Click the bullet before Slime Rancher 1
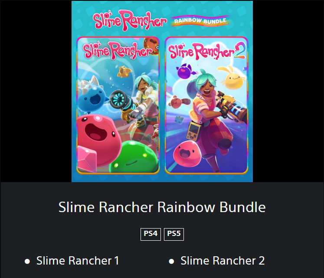The image size is (324, 278). [x=27, y=262]
